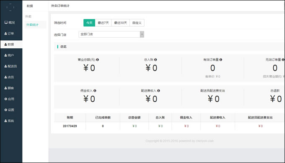Viewport: 285px width, 163px height.
Task: Click the monitor icon beside 概况
Action: click(x=6, y=22)
